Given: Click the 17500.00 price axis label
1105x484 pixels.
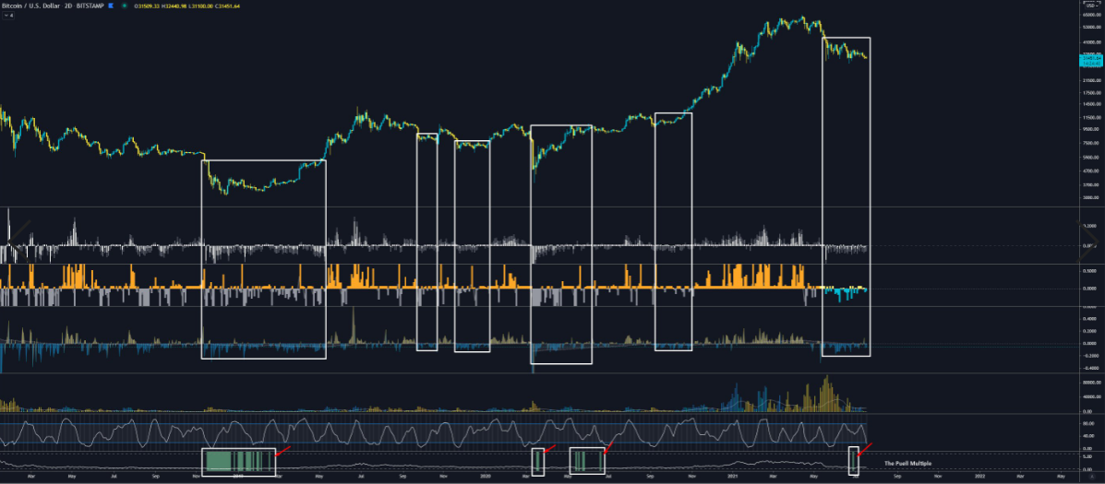Looking at the screenshot, I should [x=1091, y=93].
